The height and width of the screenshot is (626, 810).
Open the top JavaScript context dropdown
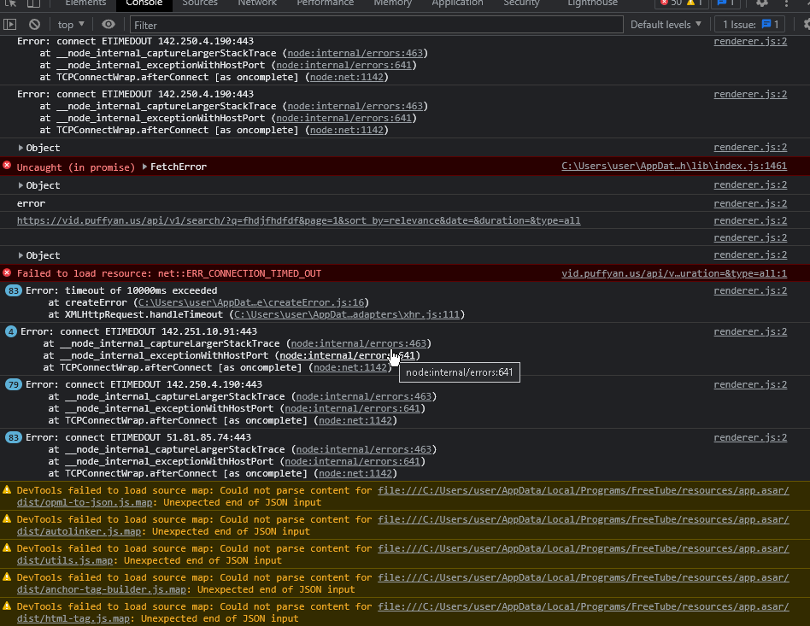[71, 24]
